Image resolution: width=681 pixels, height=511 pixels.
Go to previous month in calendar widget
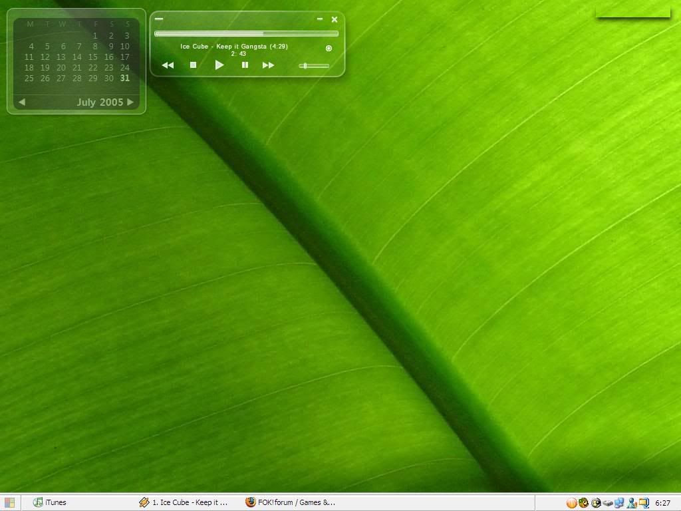22,102
